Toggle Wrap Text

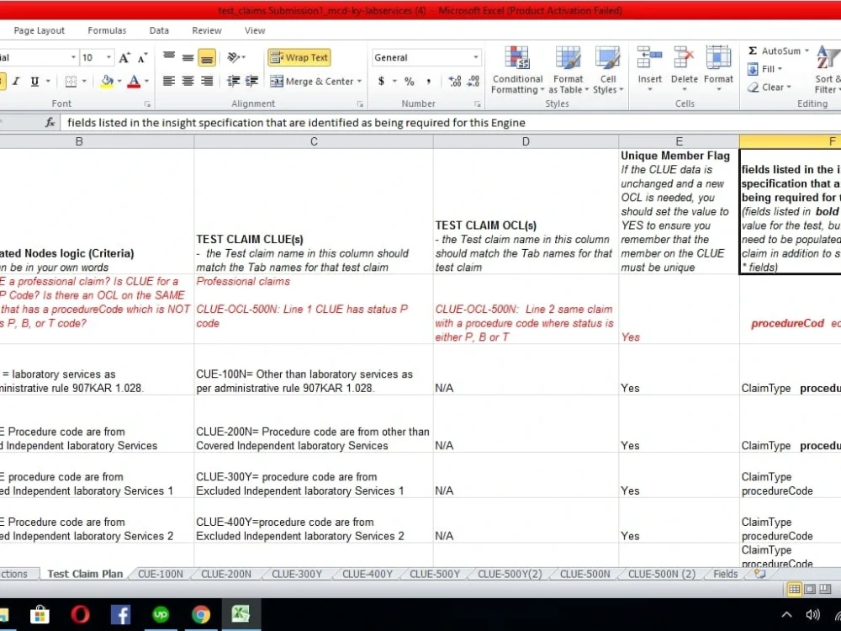[x=299, y=57]
